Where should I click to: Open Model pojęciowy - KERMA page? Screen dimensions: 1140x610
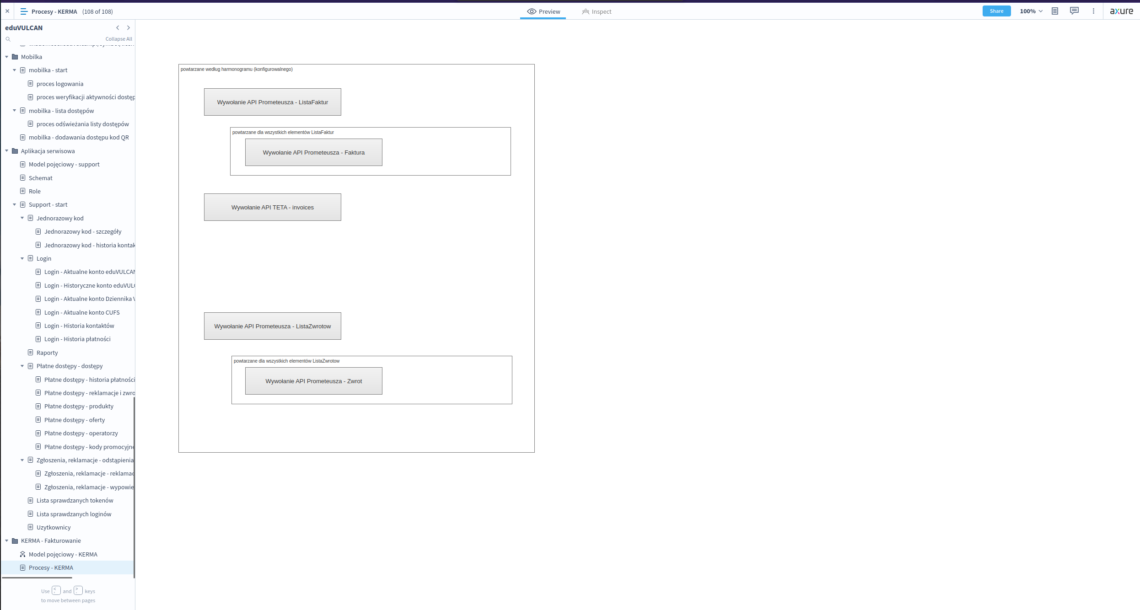pyautogui.click(x=63, y=554)
